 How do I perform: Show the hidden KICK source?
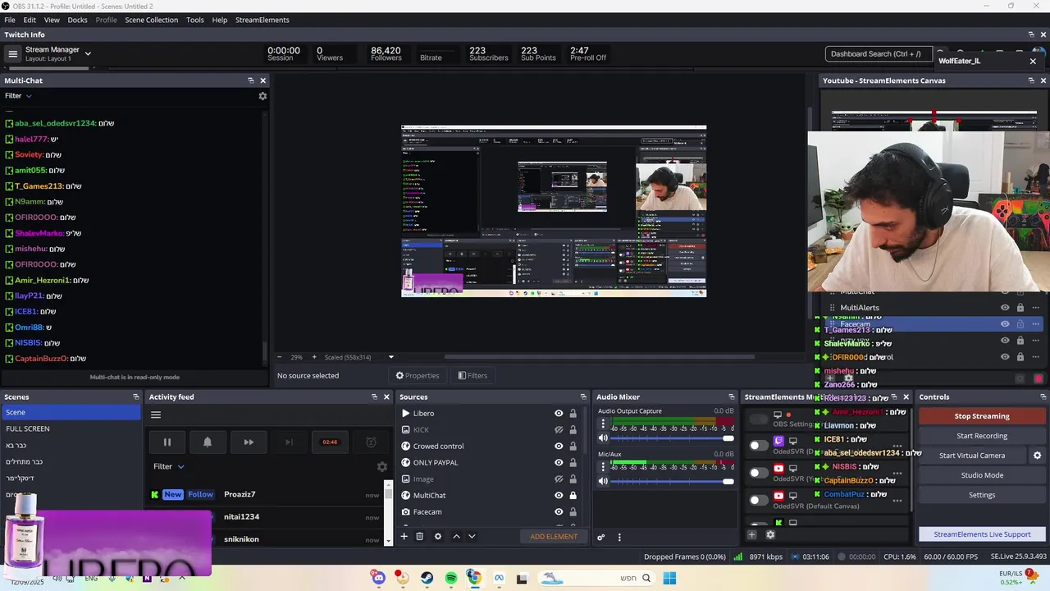pyautogui.click(x=559, y=430)
